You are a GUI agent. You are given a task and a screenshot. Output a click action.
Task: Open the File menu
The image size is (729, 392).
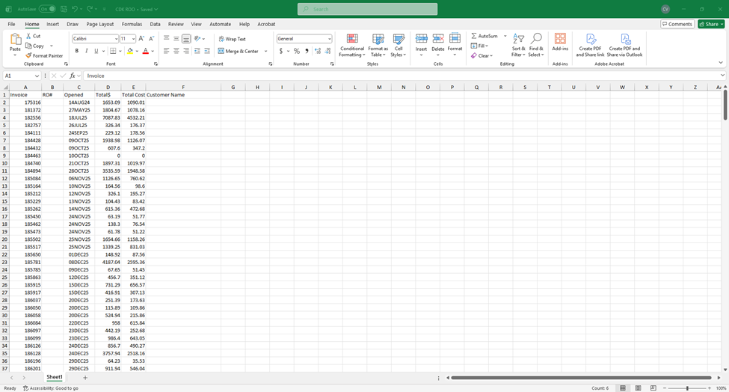(12, 24)
